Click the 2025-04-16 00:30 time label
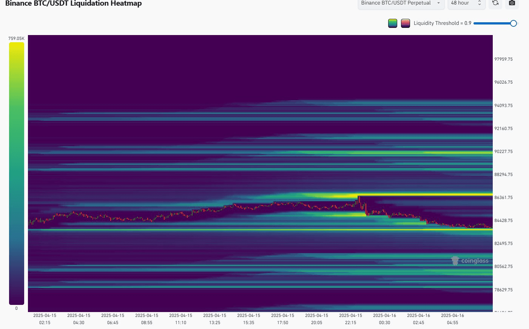The width and height of the screenshot is (529, 329). [x=384, y=319]
